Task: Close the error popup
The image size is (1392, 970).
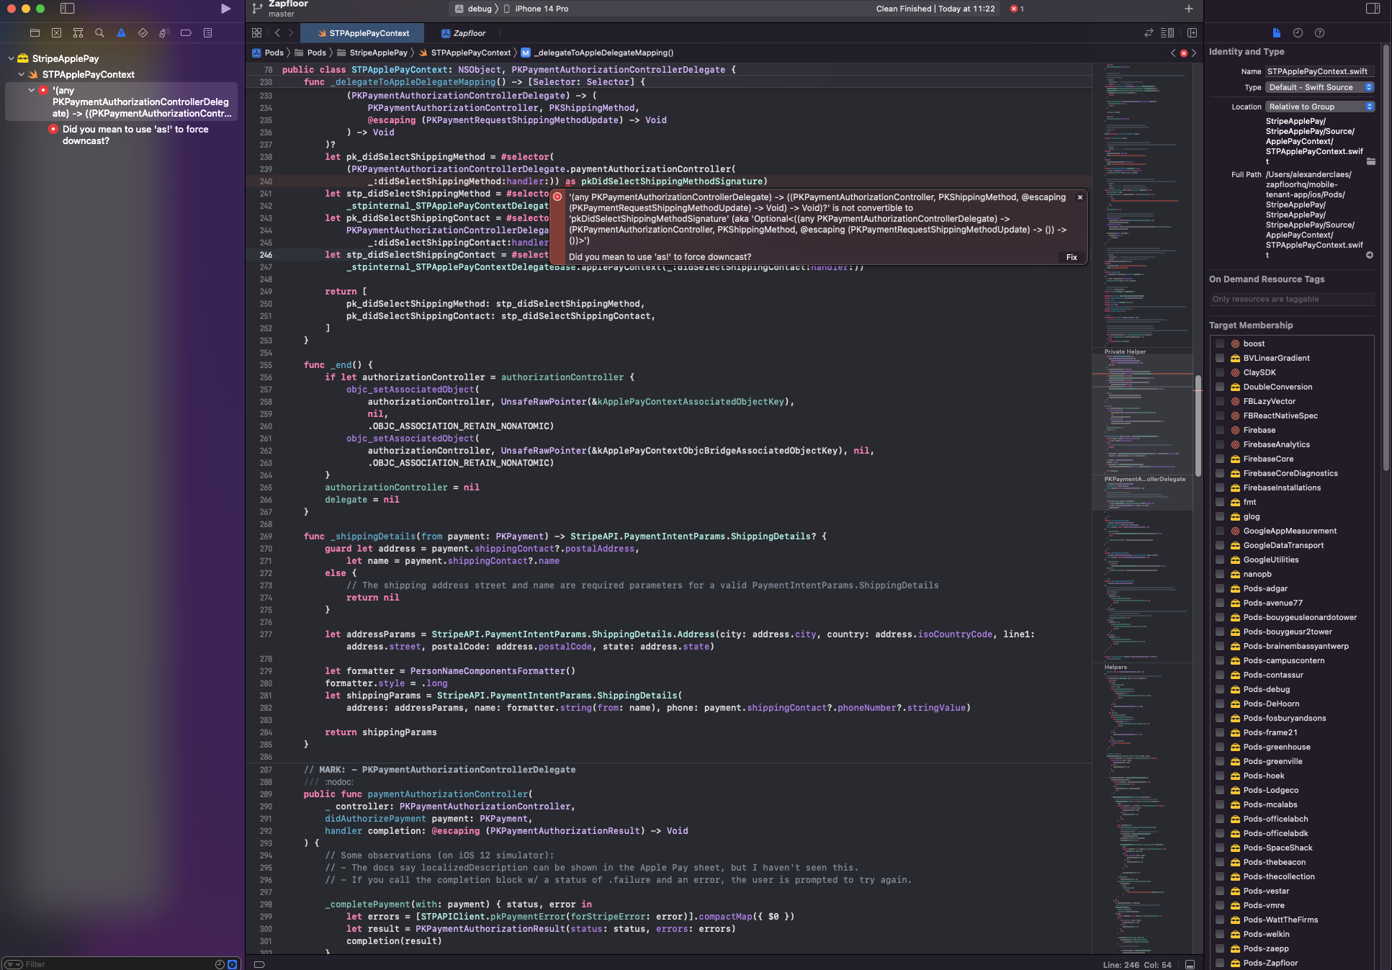Action: [1079, 197]
